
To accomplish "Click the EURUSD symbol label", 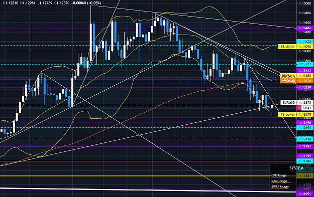I will [x=288, y=102].
